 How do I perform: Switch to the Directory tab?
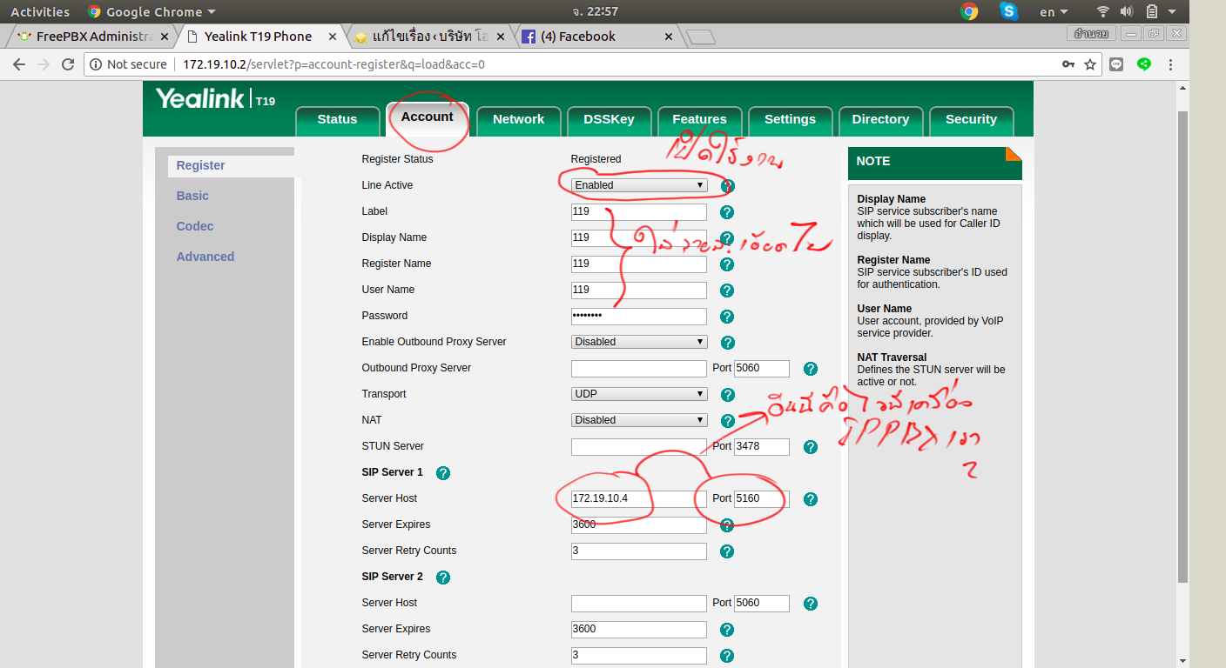tap(880, 120)
